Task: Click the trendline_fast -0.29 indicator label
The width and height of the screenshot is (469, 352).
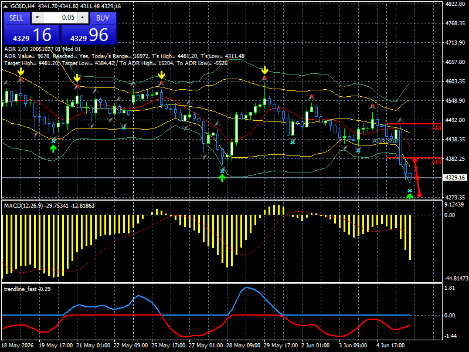Action: point(27,289)
